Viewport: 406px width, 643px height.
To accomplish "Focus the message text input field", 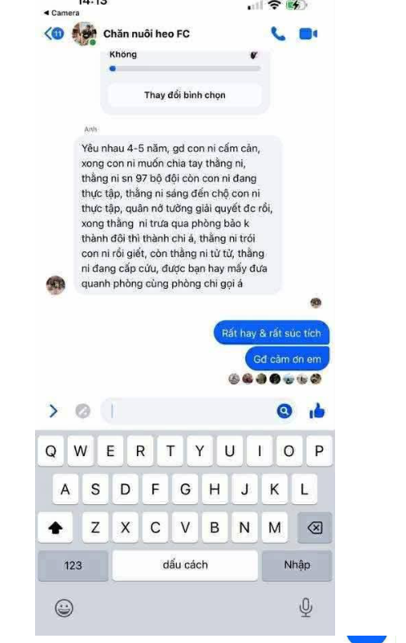I will coord(188,410).
